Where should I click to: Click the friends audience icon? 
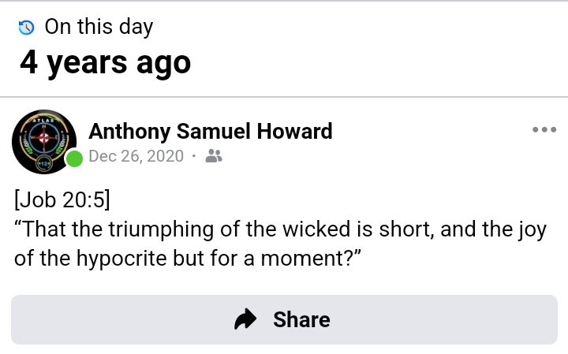coord(213,156)
